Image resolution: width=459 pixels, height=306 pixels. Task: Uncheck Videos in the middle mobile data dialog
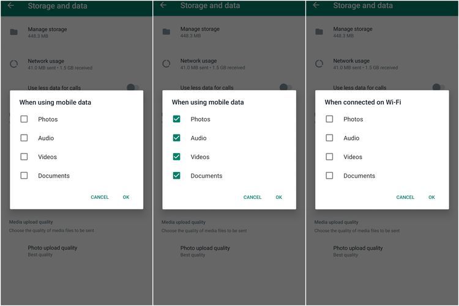pyautogui.click(x=176, y=157)
